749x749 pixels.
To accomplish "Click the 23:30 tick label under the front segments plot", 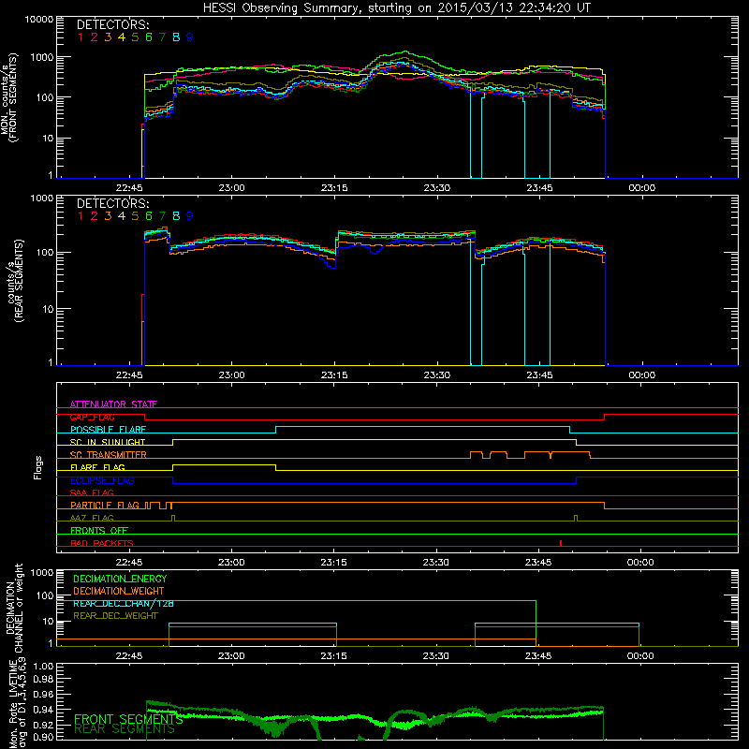I will coord(436,188).
